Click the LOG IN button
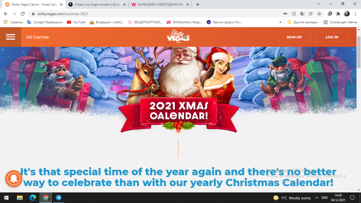361x203 pixels. (x=332, y=37)
